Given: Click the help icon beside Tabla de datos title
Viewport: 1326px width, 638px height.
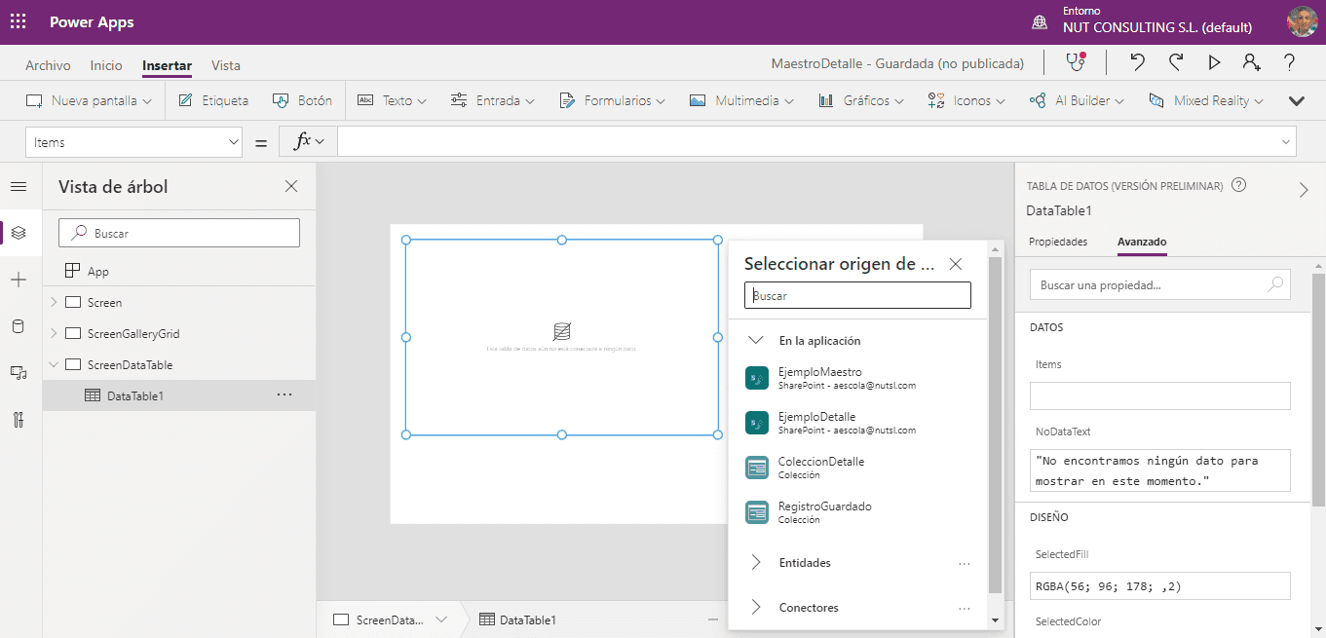Looking at the screenshot, I should pos(1239,185).
